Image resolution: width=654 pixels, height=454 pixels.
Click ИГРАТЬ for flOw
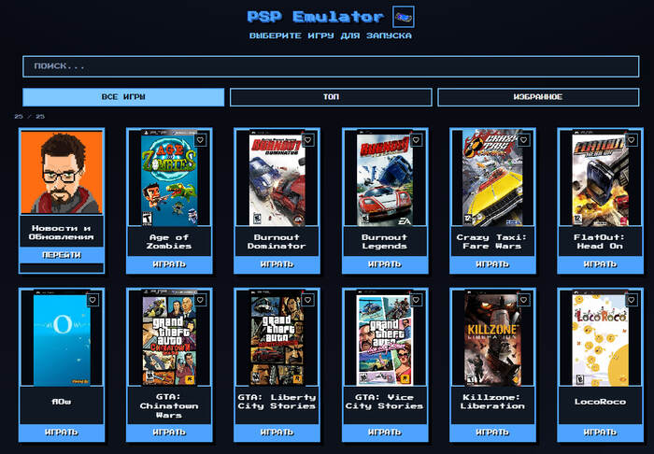click(x=62, y=433)
